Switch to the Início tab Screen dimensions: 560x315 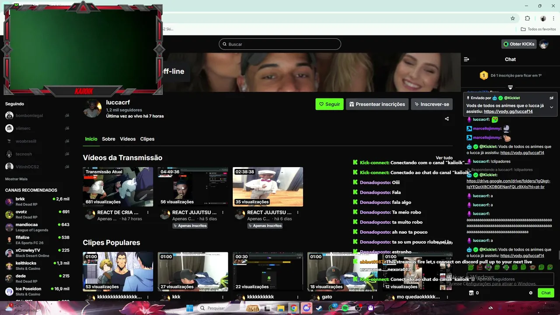coord(91,139)
